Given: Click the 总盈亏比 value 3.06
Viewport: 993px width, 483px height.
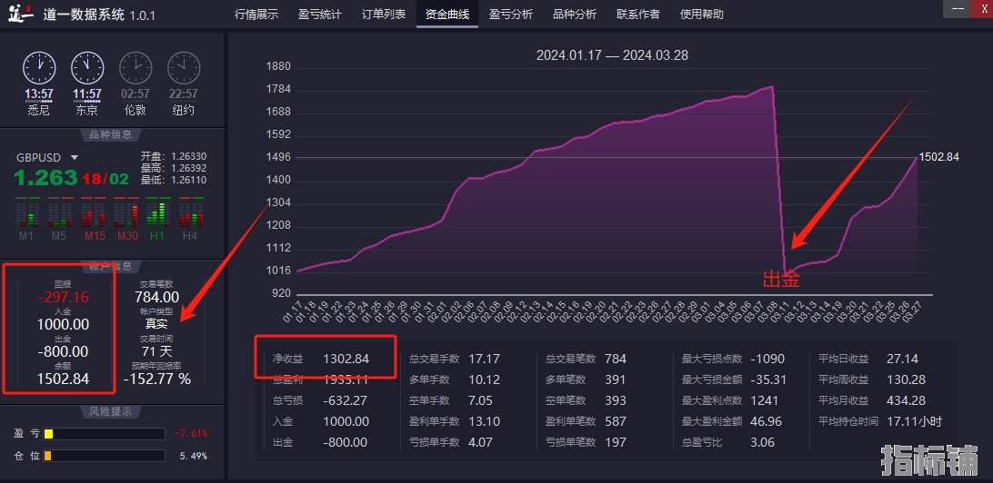Looking at the screenshot, I should click(x=762, y=442).
